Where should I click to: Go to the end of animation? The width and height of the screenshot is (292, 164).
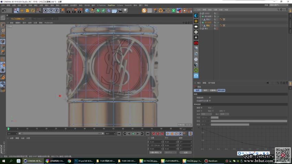(147, 134)
